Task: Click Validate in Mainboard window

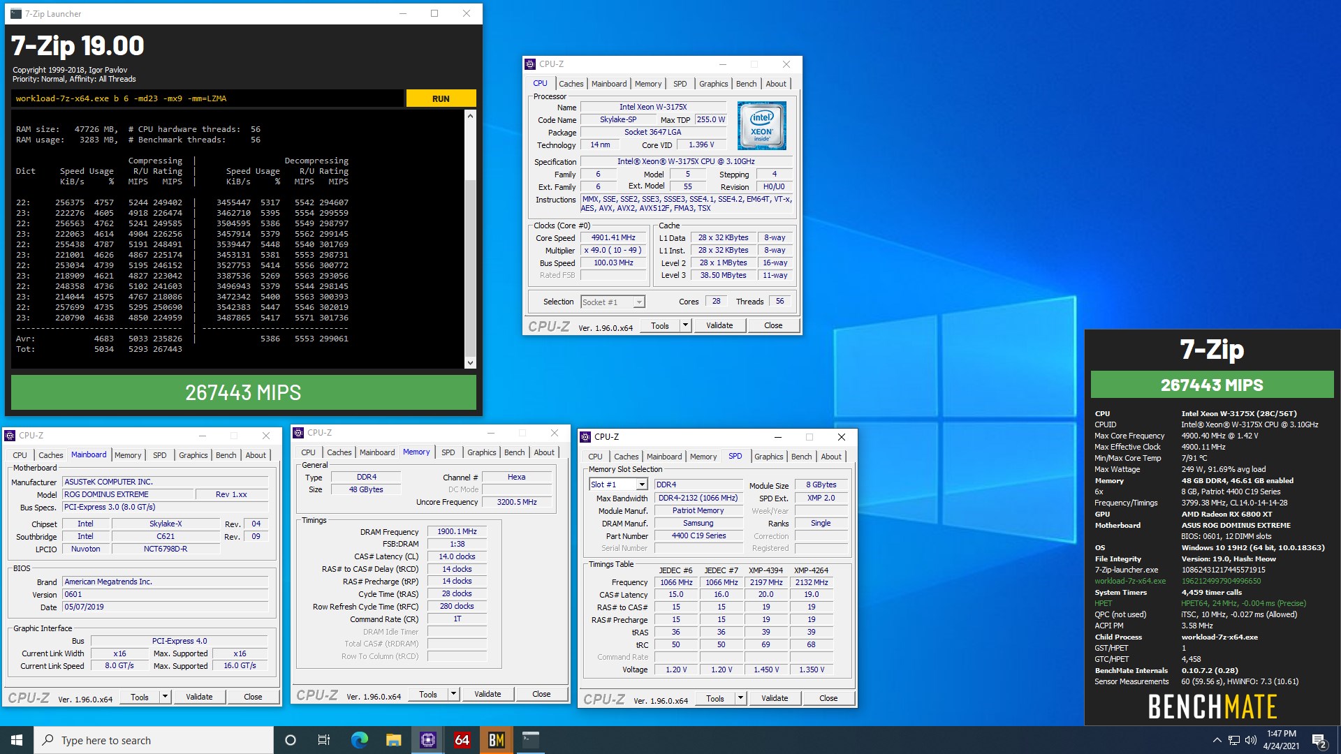Action: coord(199,697)
